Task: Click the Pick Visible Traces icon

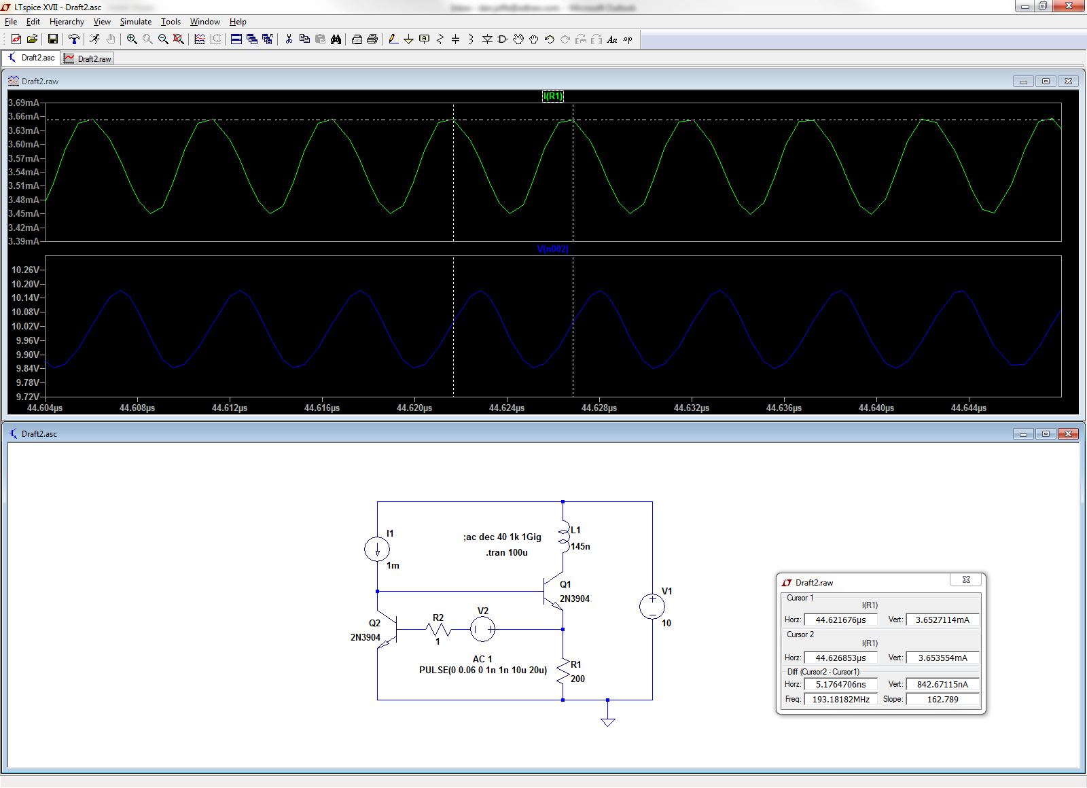Action: (x=200, y=39)
